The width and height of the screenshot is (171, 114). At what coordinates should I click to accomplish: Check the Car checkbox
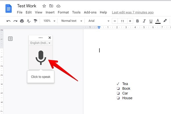(x=118, y=93)
